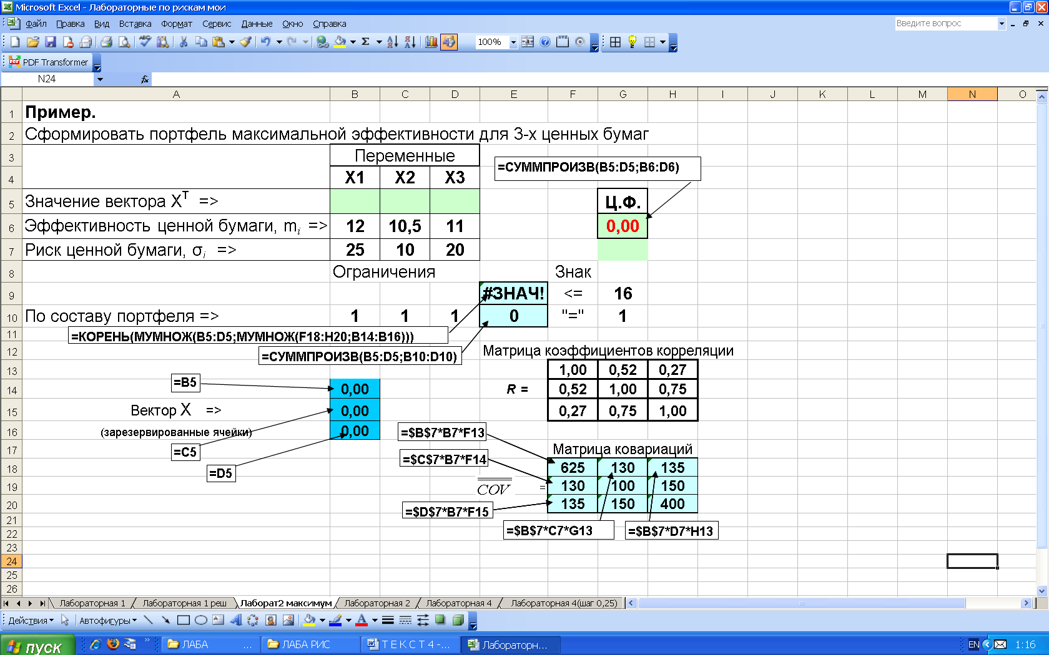Click the Cut scissors icon
This screenshot has height=655, width=1049.
click(184, 42)
